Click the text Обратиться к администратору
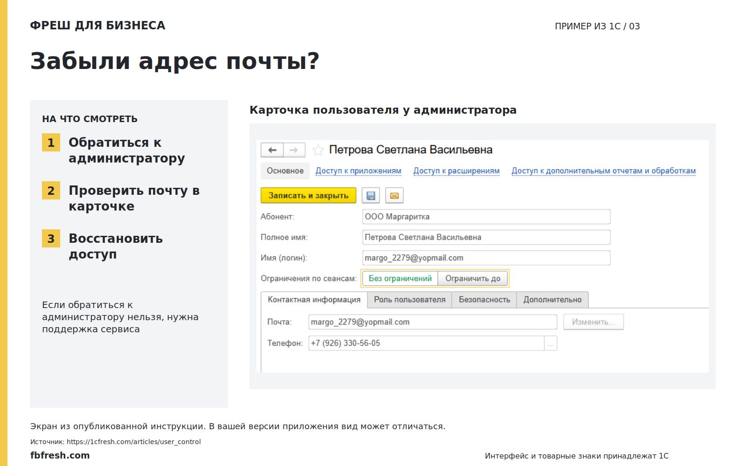746x466 pixels. pyautogui.click(x=126, y=151)
